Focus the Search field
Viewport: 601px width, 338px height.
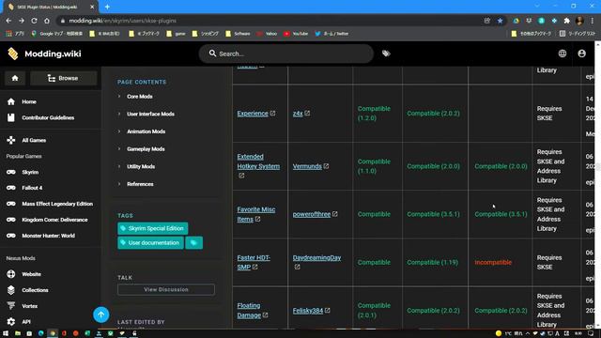pos(285,54)
